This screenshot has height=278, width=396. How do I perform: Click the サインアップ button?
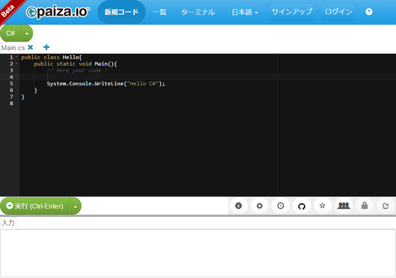pos(292,12)
